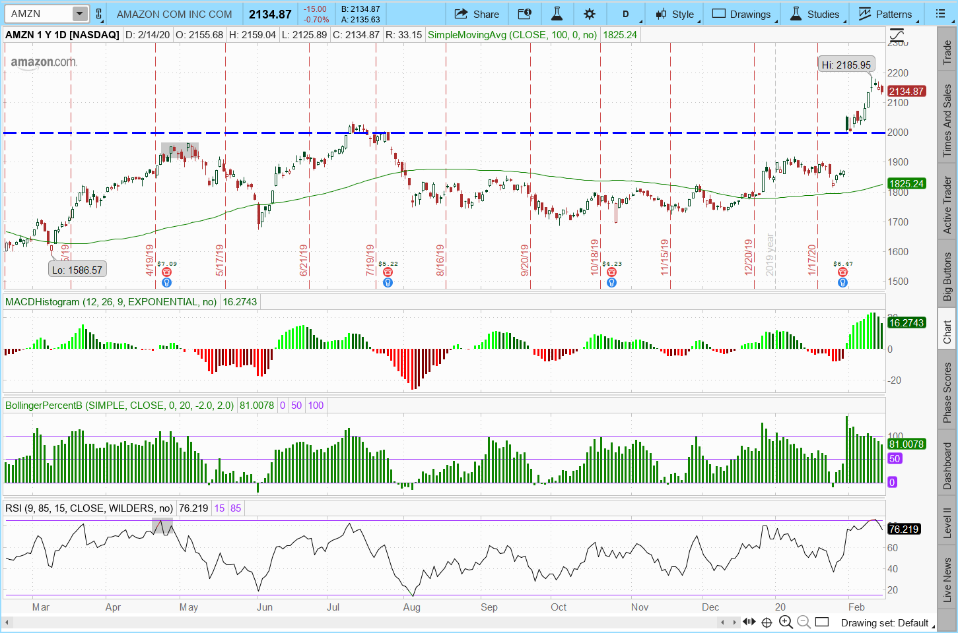Toggle the rectangle drawing tool at bottom

point(821,622)
